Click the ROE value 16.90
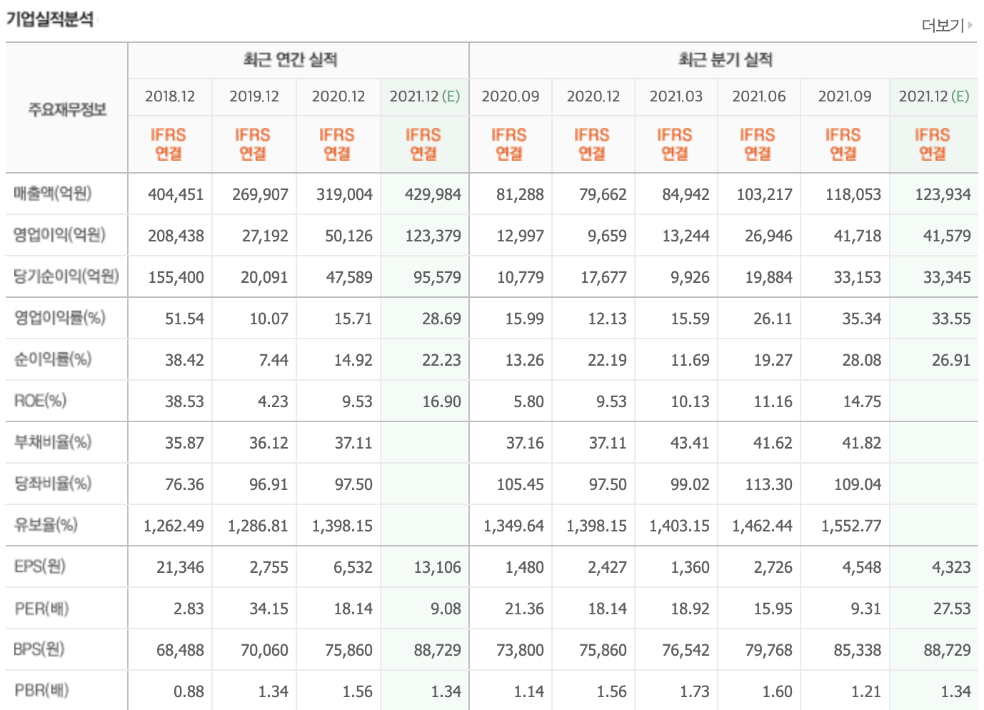This screenshot has height=710, width=984. [x=441, y=401]
